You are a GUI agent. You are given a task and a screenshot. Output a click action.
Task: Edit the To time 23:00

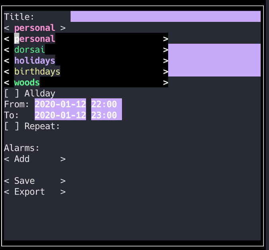click(x=104, y=116)
